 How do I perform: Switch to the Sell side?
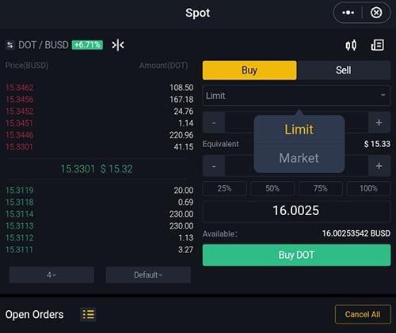coord(344,70)
